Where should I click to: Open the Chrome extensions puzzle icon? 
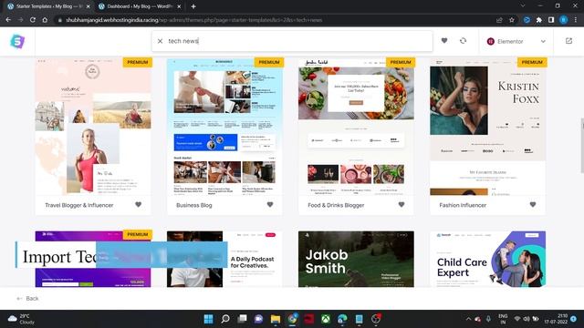click(539, 20)
